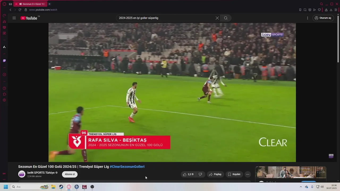Click the taskbar Ara search box
The height and width of the screenshot is (191, 340).
click(29, 187)
